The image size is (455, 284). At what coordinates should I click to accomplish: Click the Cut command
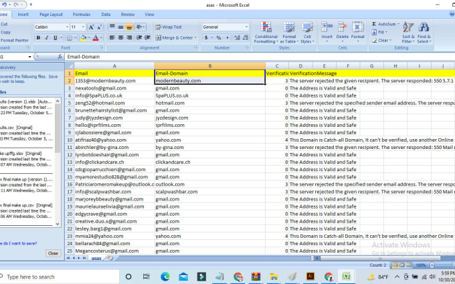point(4,24)
